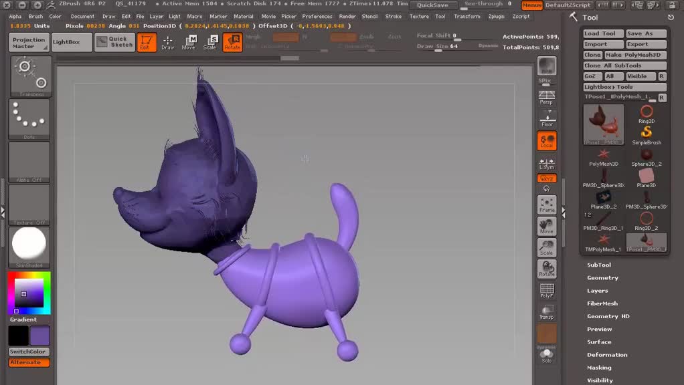Toggle L.Sym local symmetry
The height and width of the screenshot is (385, 684).
coord(547,164)
